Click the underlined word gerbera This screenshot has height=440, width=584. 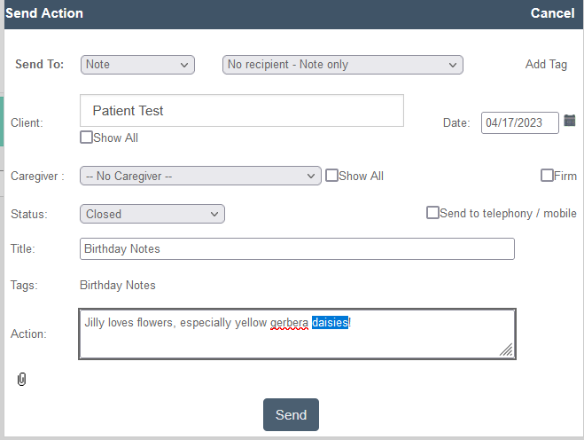[x=289, y=323]
